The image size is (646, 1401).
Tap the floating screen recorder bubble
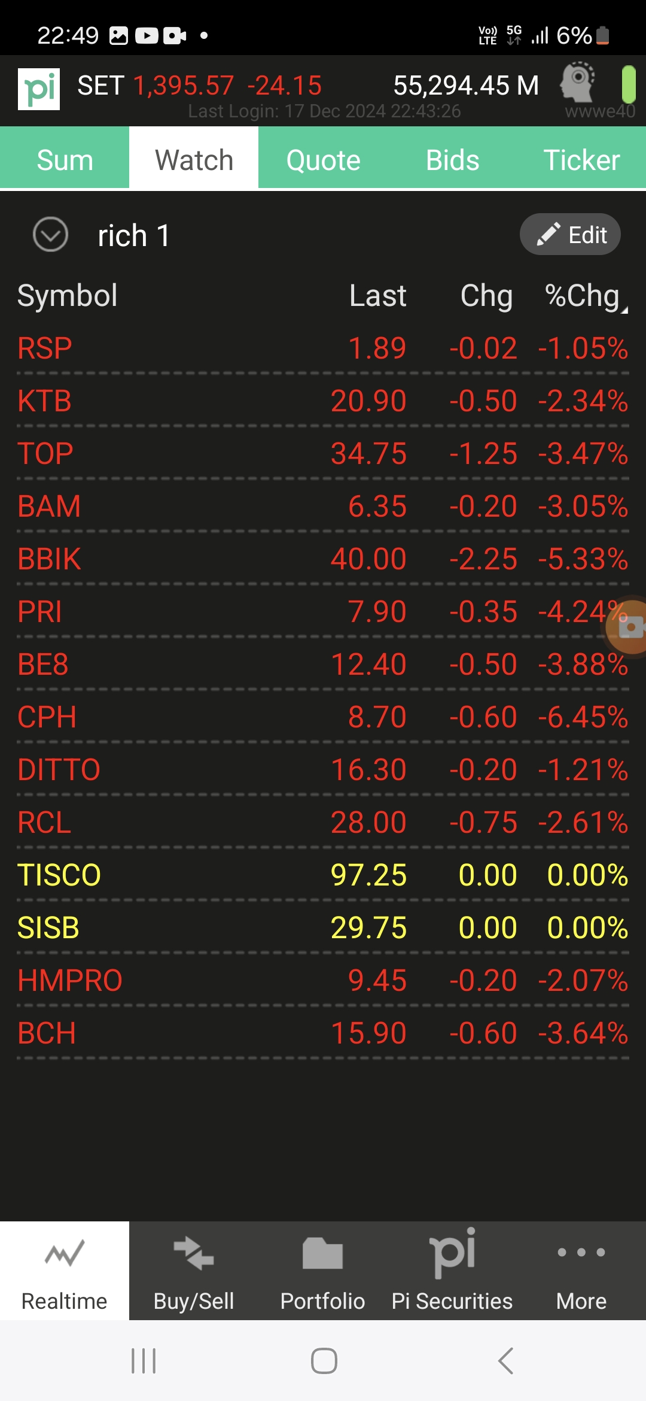click(627, 627)
